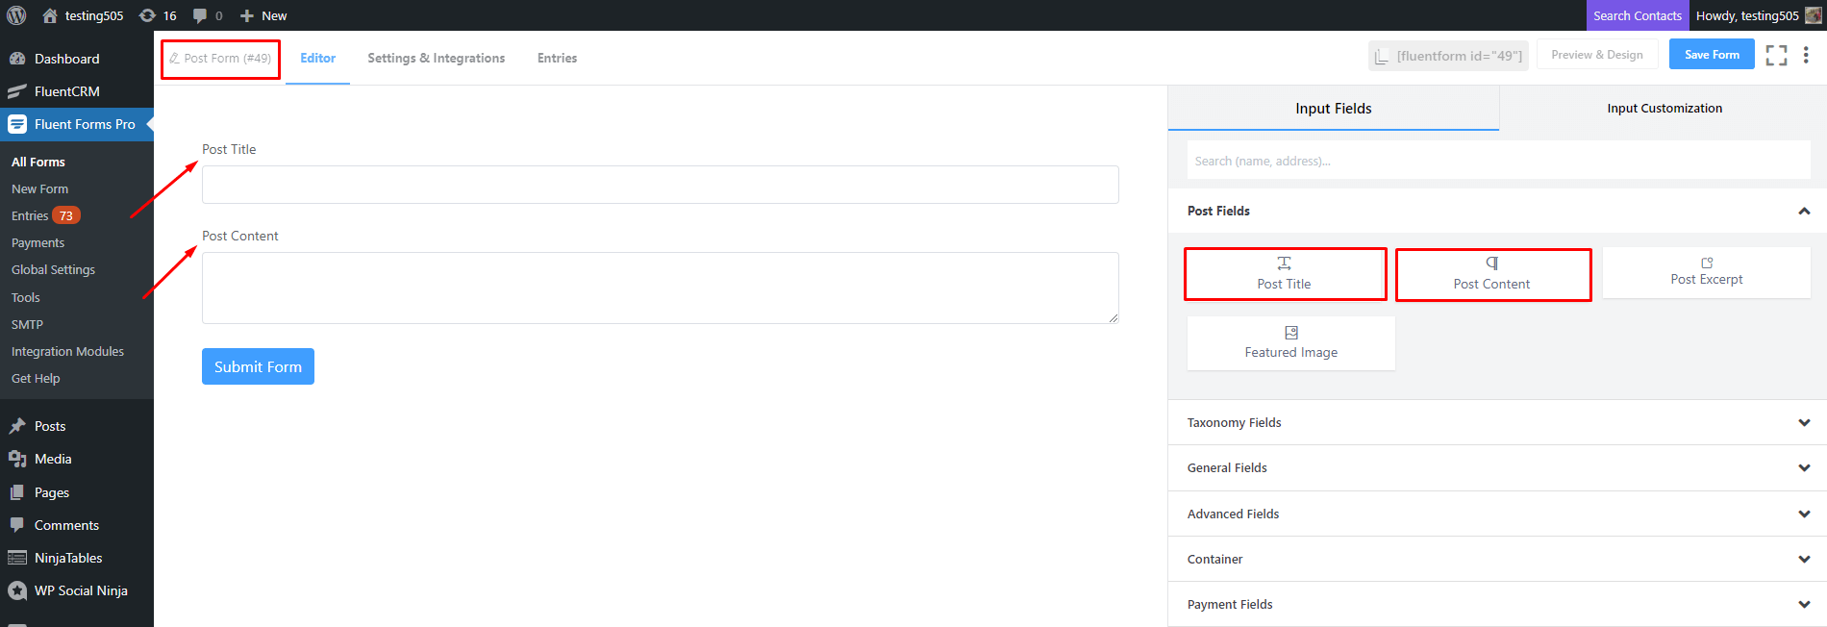Click the fullscreen toggle icon
The width and height of the screenshot is (1827, 627).
coord(1776,56)
